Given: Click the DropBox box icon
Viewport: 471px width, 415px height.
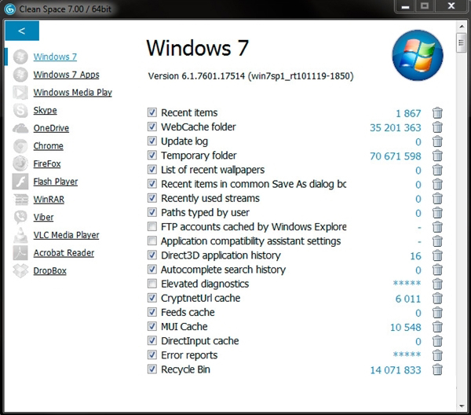Looking at the screenshot, I should click(20, 270).
